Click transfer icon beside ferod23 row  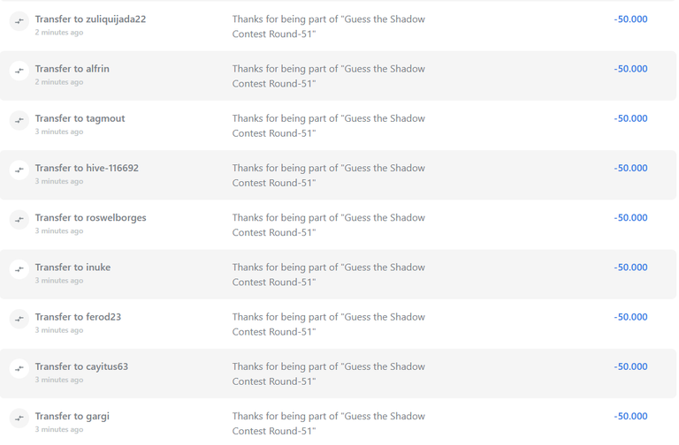[19, 319]
